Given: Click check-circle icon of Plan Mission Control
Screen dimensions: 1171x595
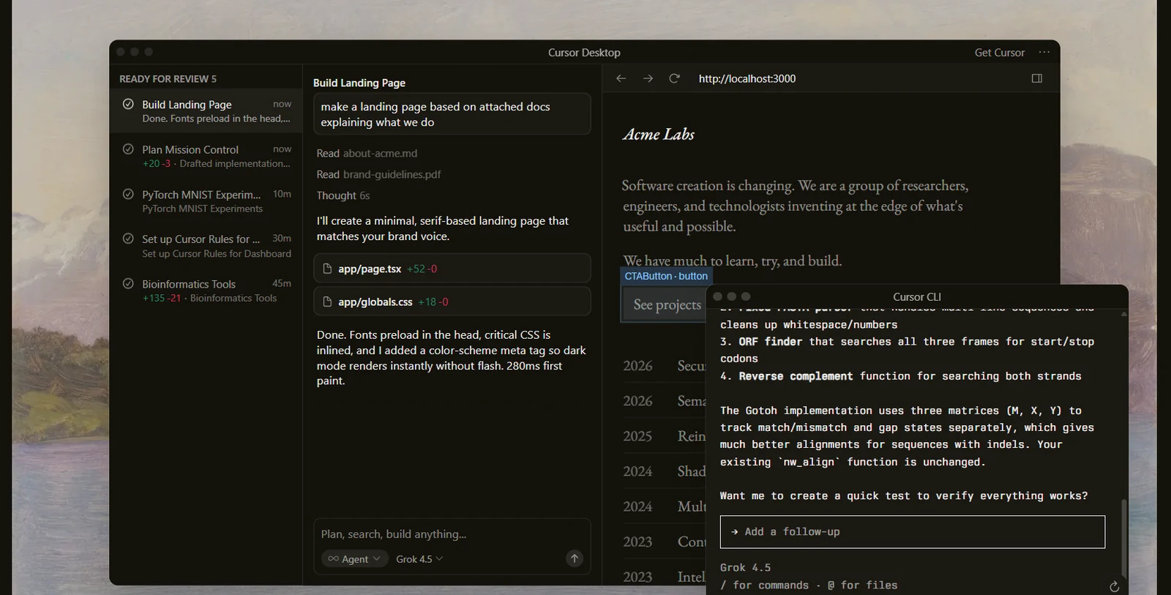Looking at the screenshot, I should click(128, 149).
